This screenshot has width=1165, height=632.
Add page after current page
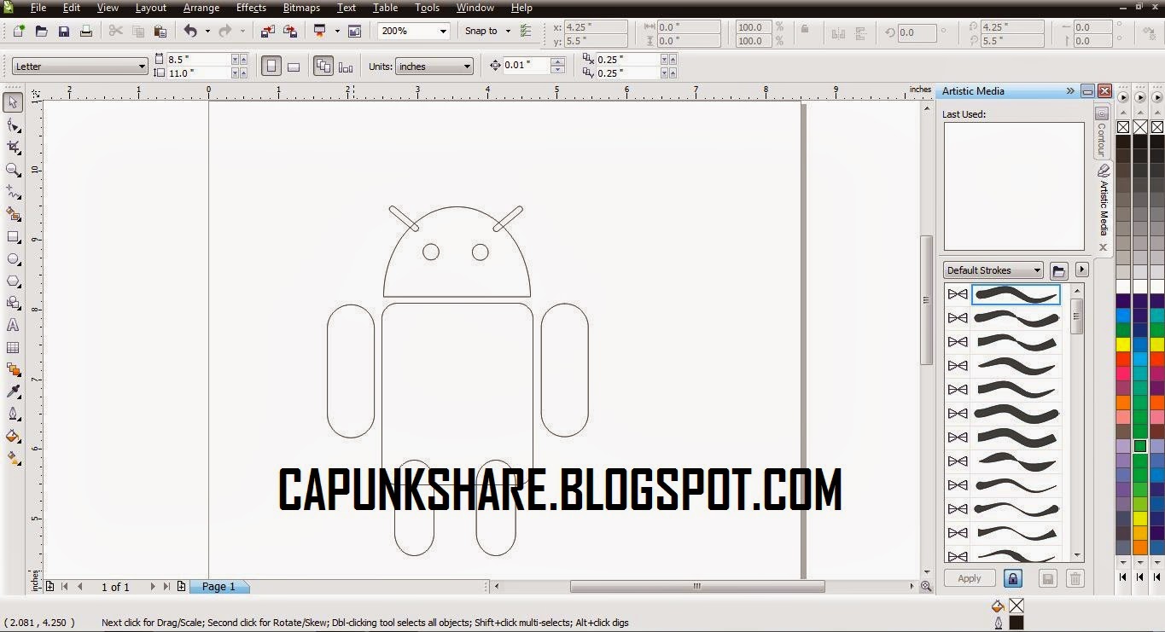click(x=181, y=587)
